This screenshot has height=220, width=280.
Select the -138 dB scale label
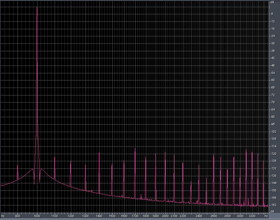pyautogui.click(x=273, y=176)
